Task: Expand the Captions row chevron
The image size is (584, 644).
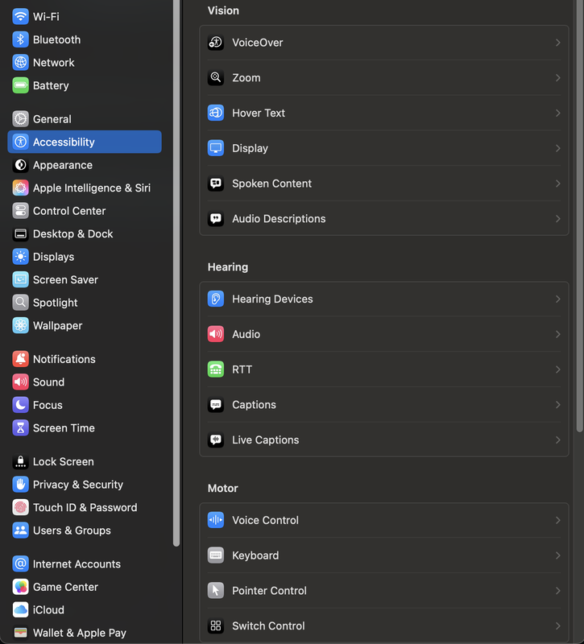Action: click(557, 405)
